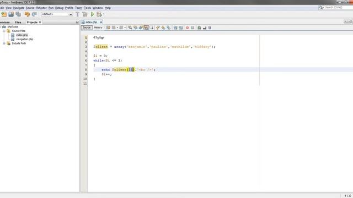
Task: Click the Find Next Occurrence icon
Action: pyautogui.click(x=141, y=28)
